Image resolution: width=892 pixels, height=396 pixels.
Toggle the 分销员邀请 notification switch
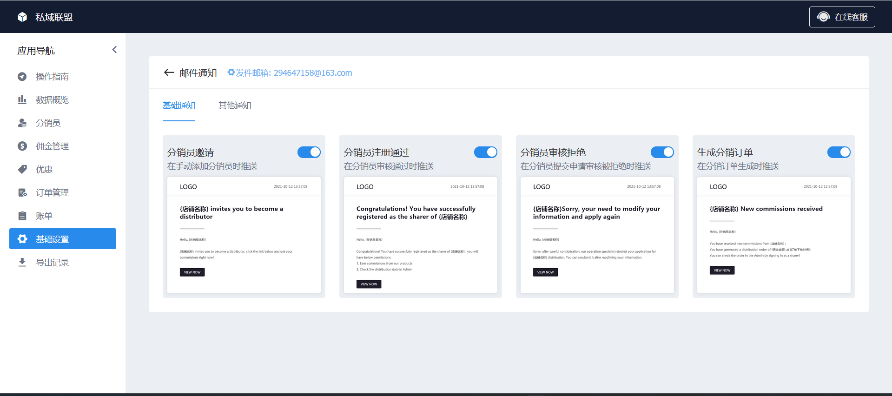point(309,152)
